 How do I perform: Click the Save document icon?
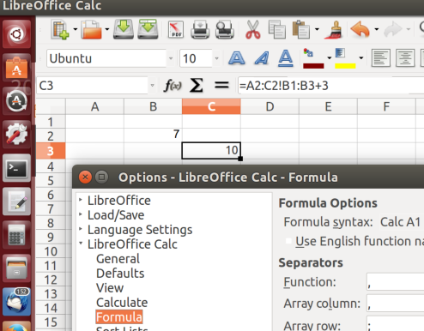pos(124,29)
